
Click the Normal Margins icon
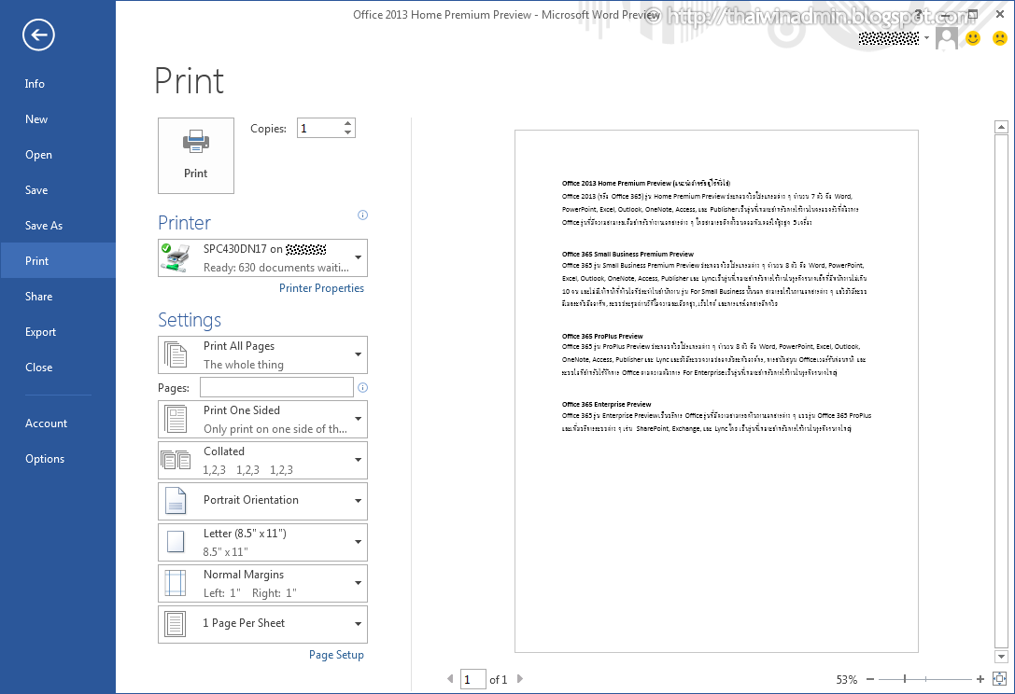tap(176, 583)
